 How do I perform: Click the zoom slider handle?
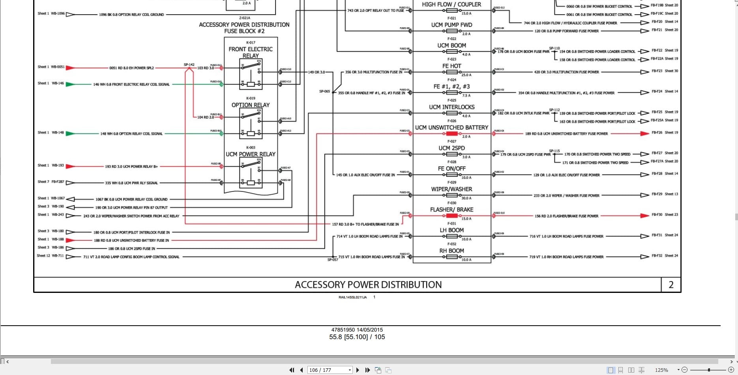709,370
